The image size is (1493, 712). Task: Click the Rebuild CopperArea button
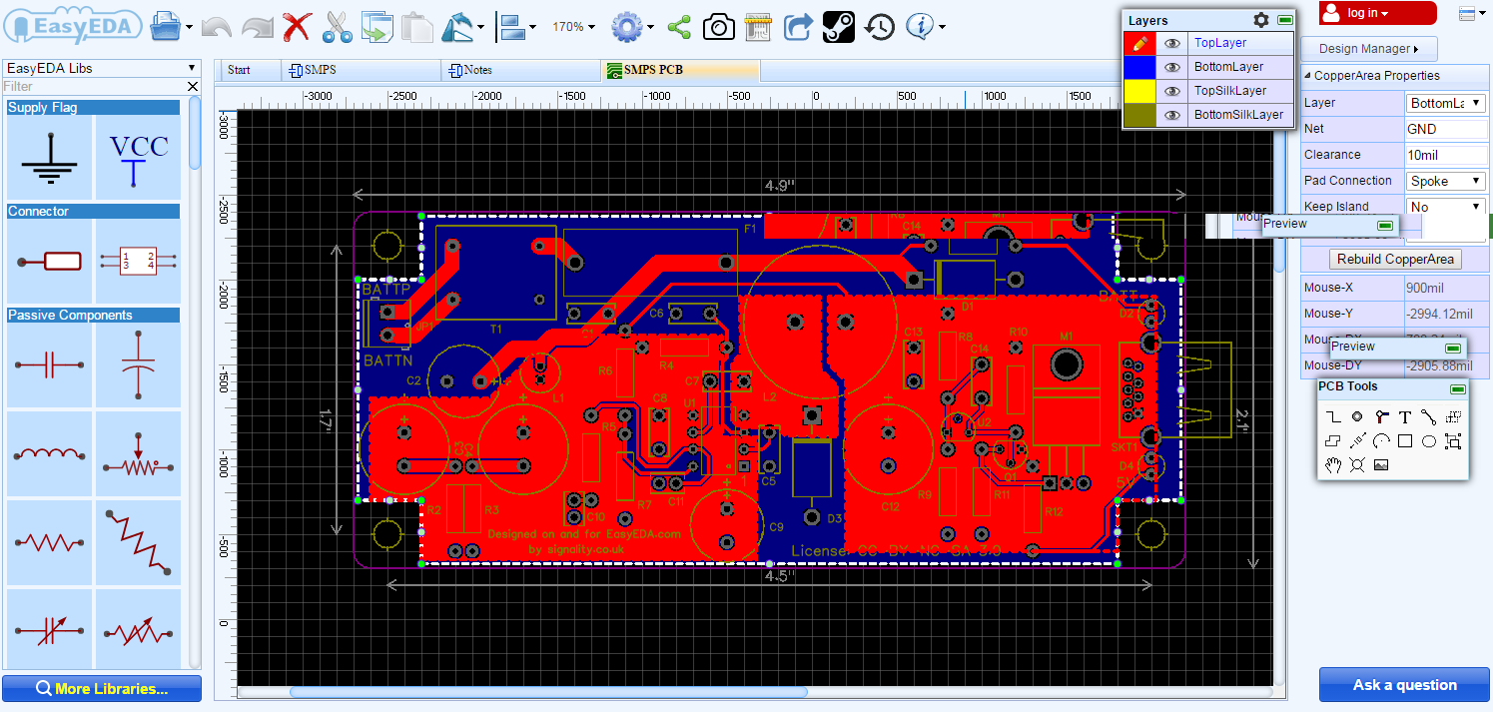1395,259
